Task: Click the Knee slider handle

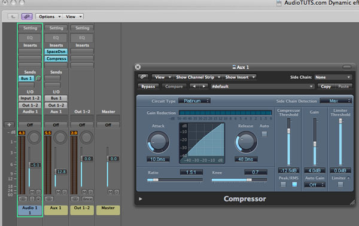Action: [x=249, y=180]
